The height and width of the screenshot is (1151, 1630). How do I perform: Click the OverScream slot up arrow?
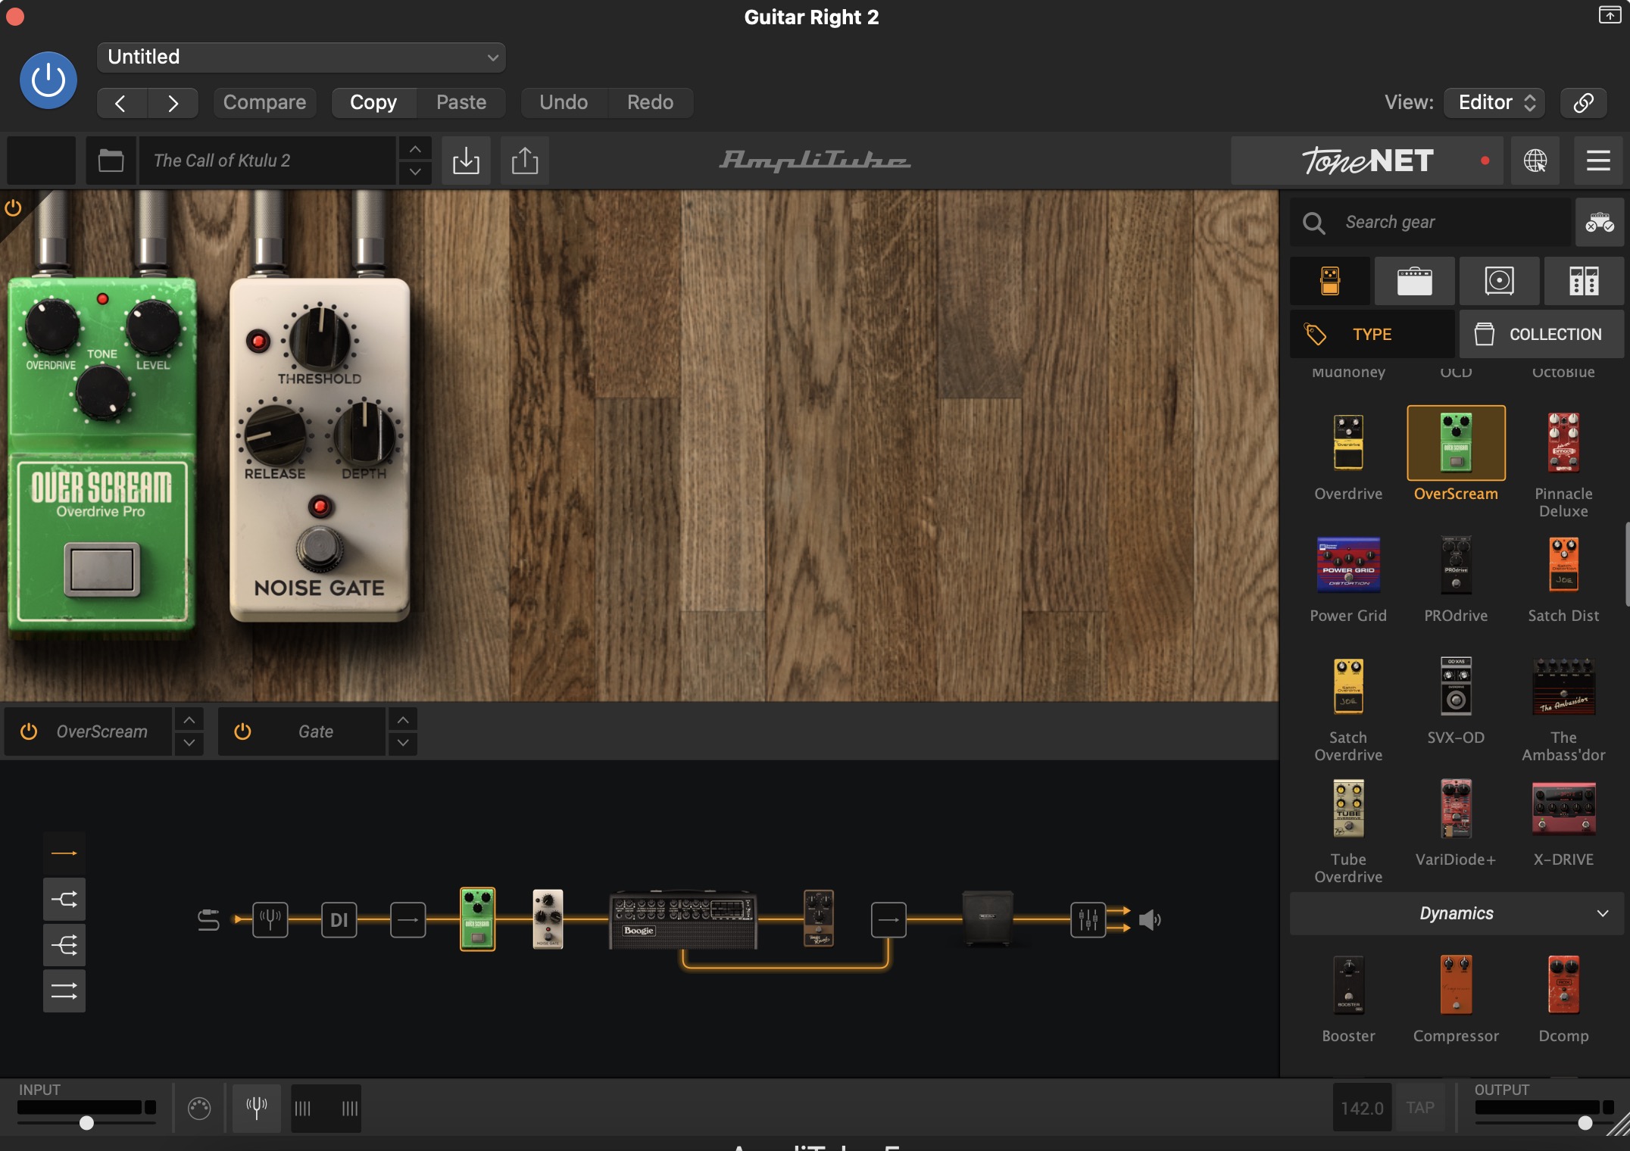click(x=189, y=719)
